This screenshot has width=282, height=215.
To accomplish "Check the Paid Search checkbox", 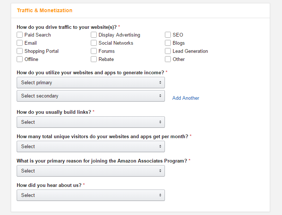I will [x=20, y=35].
